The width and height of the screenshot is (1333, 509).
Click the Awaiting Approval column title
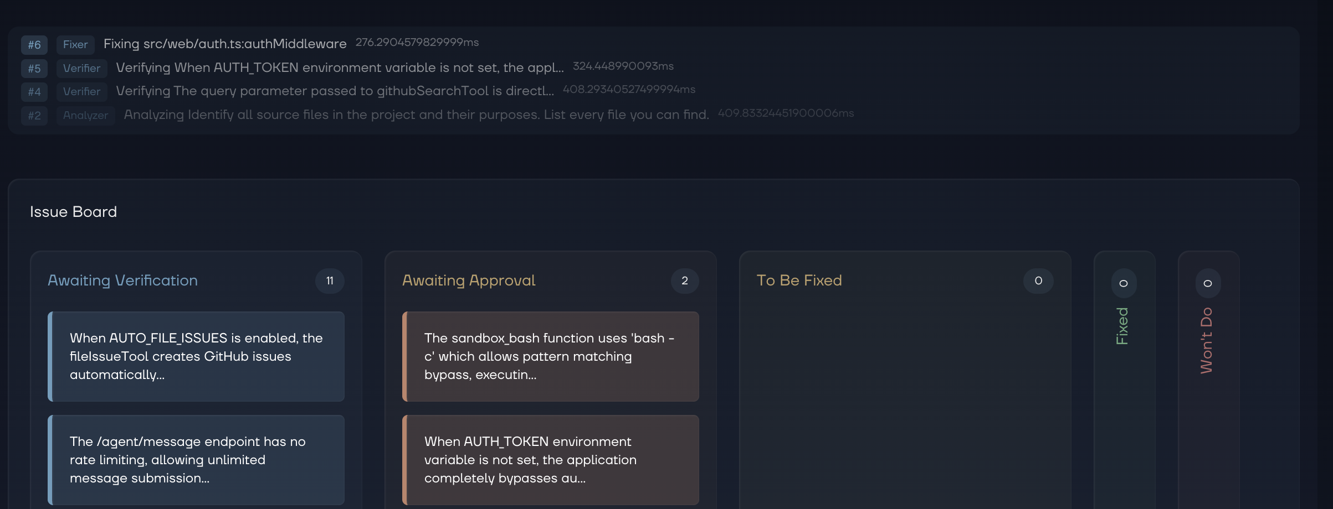469,281
